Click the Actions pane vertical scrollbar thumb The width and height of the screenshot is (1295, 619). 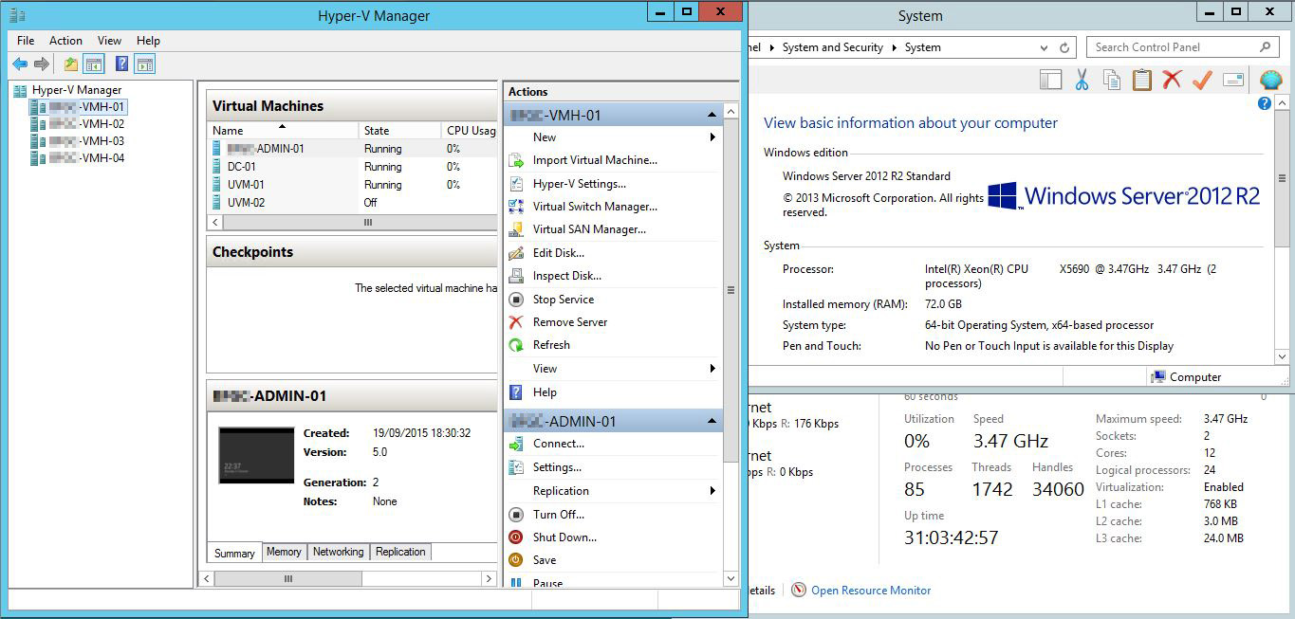click(731, 290)
